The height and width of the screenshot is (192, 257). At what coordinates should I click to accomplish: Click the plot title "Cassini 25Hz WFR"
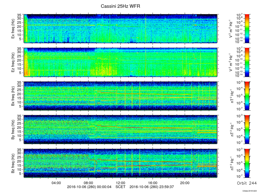click(120, 6)
